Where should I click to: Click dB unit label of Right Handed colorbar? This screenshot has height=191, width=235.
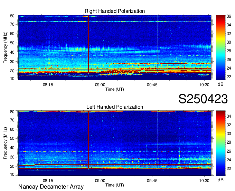[x=220, y=84]
